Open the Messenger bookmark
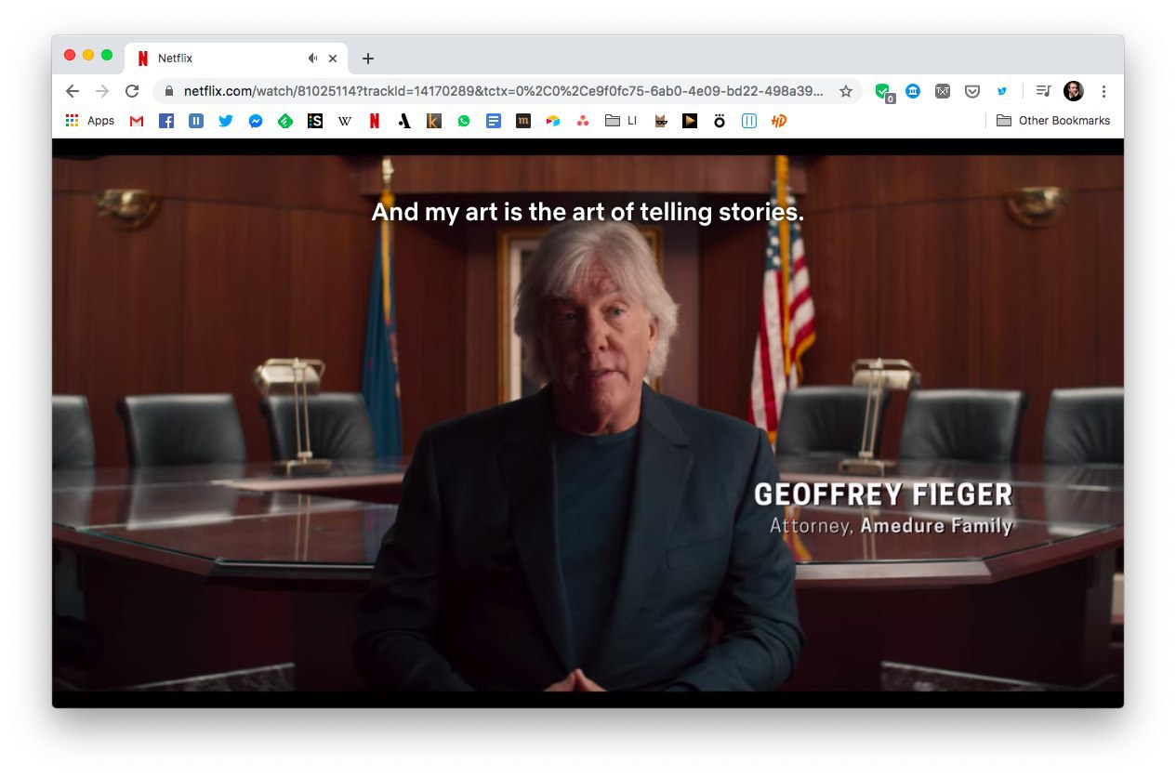Screen dimensions: 1176x777 (256, 121)
